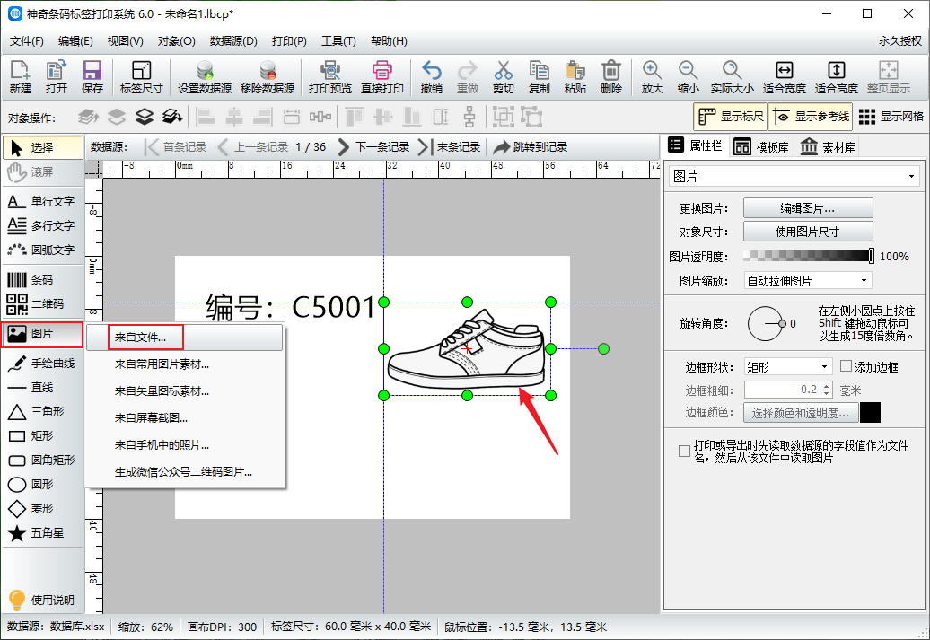Click the 直接打印 printer icon
This screenshot has height=640, width=930.
(x=382, y=71)
